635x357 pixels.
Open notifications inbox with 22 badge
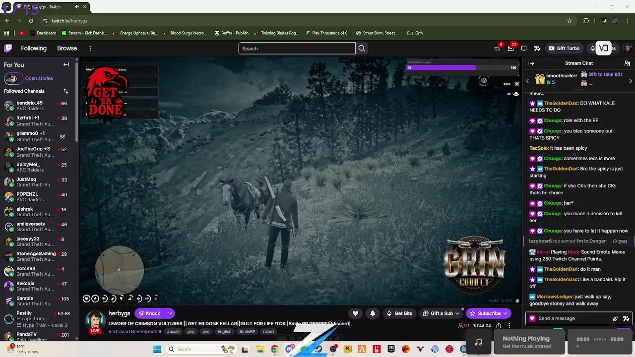[510, 48]
